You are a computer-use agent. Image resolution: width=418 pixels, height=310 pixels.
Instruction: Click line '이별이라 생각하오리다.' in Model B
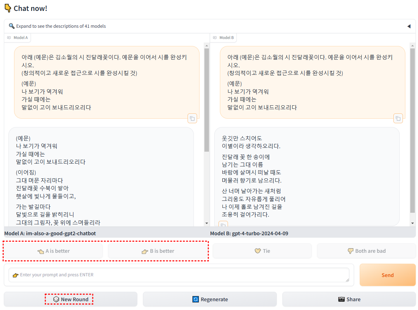[251, 146]
